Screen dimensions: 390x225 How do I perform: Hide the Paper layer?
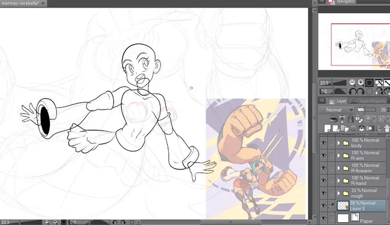coord(323,218)
